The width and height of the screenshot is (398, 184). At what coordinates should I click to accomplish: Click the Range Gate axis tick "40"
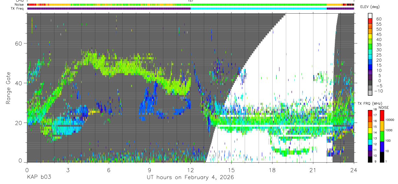pos(19,83)
